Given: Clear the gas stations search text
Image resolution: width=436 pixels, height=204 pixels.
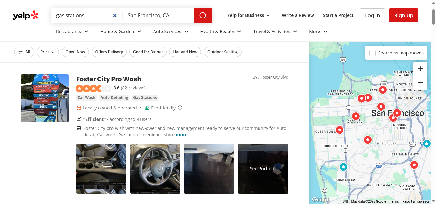Looking at the screenshot, I should click(115, 15).
